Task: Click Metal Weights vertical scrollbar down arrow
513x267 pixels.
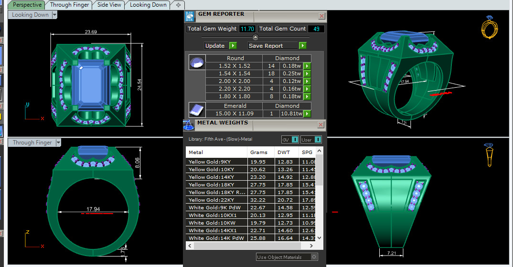Action: (320, 238)
